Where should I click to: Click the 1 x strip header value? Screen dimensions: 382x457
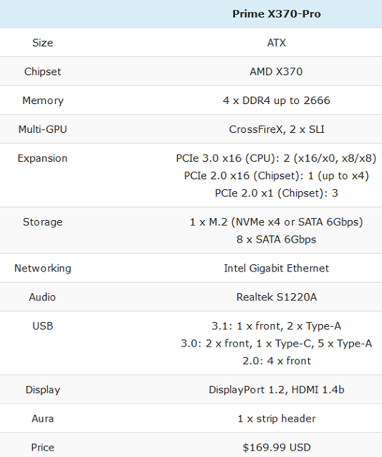[276, 419]
